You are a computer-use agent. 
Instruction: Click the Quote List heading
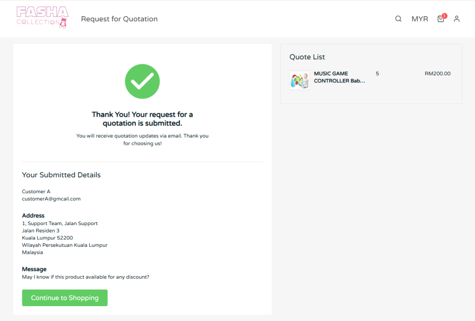307,57
